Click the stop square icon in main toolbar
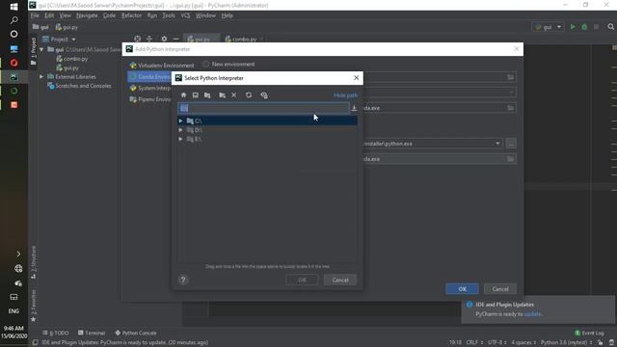This screenshot has height=347, width=617. tap(596, 27)
